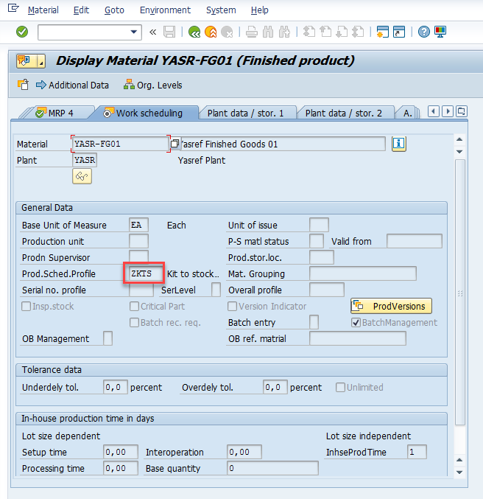Click the Base quantity field
Image resolution: width=483 pixels, height=499 pixels.
(x=272, y=468)
